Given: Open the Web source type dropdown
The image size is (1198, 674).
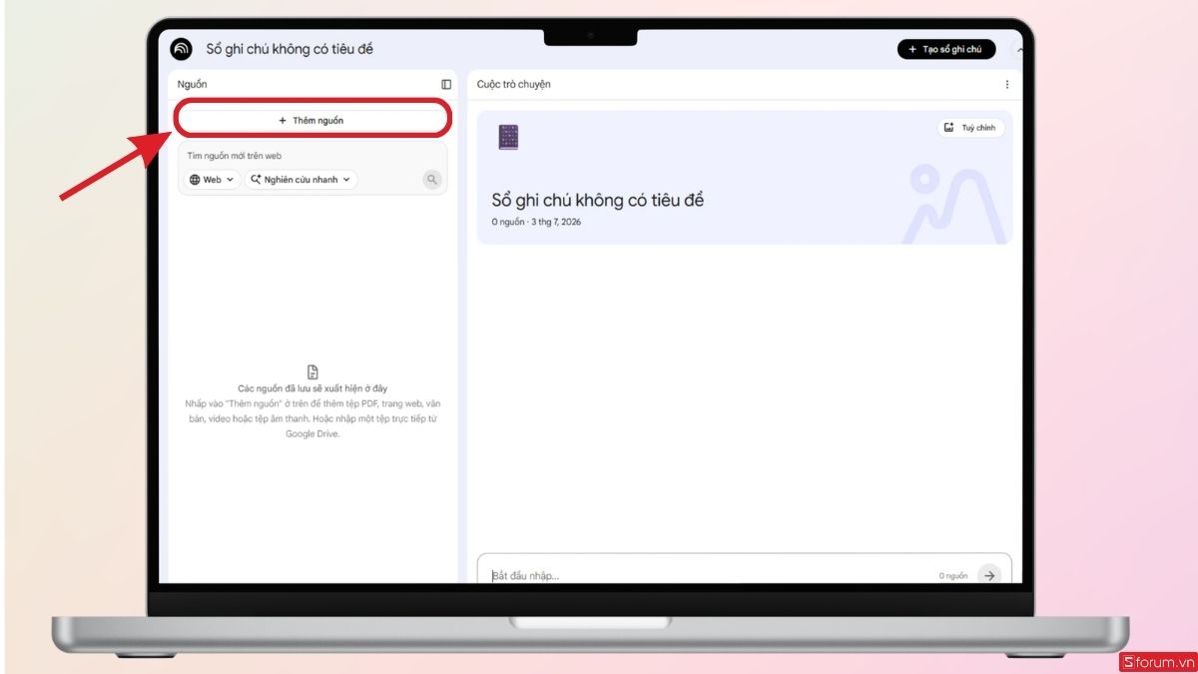Looking at the screenshot, I should [x=213, y=180].
